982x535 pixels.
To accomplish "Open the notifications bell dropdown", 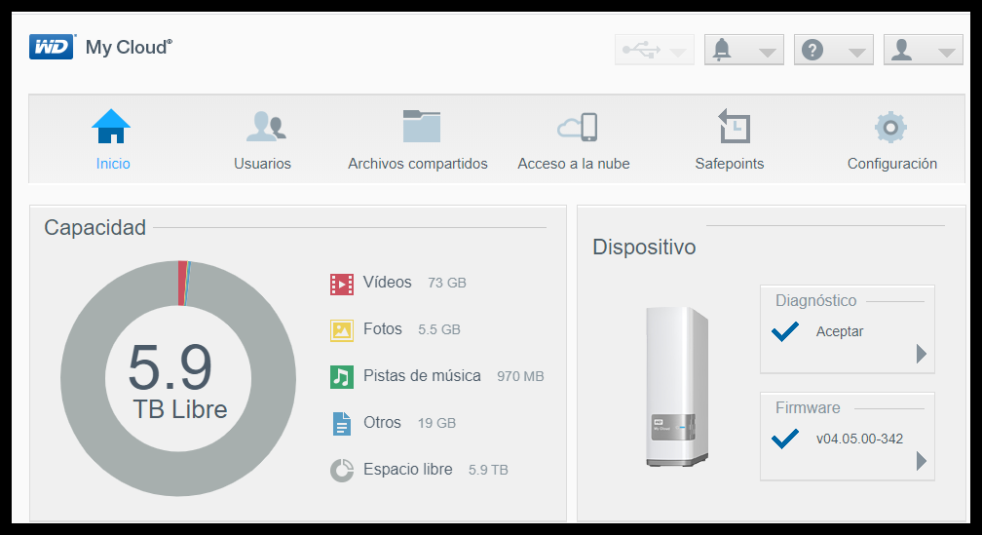I will pyautogui.click(x=744, y=50).
